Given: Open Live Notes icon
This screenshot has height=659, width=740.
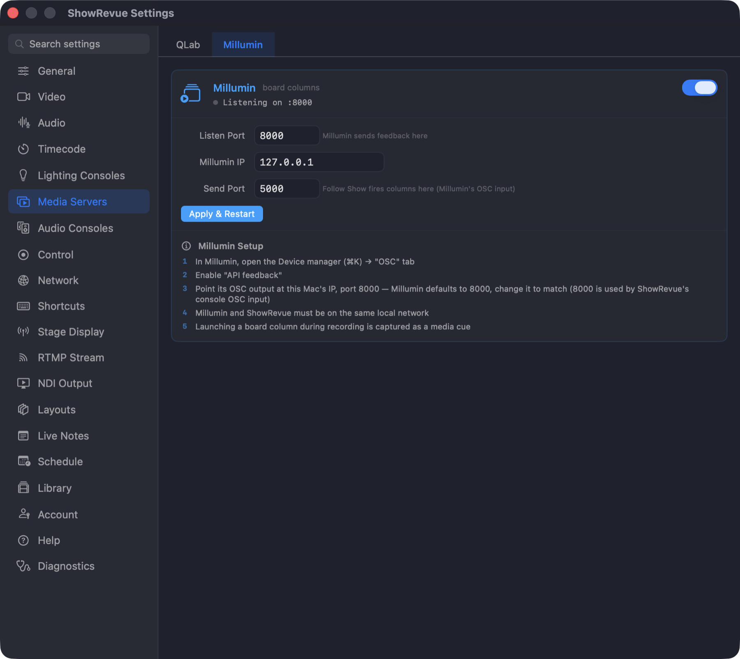Looking at the screenshot, I should pos(23,436).
